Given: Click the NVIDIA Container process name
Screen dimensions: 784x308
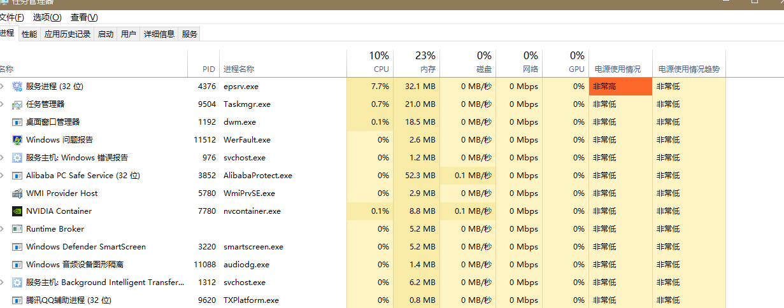Looking at the screenshot, I should point(59,211).
